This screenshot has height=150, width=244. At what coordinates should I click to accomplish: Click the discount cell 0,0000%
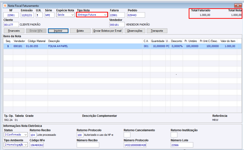(177, 46)
